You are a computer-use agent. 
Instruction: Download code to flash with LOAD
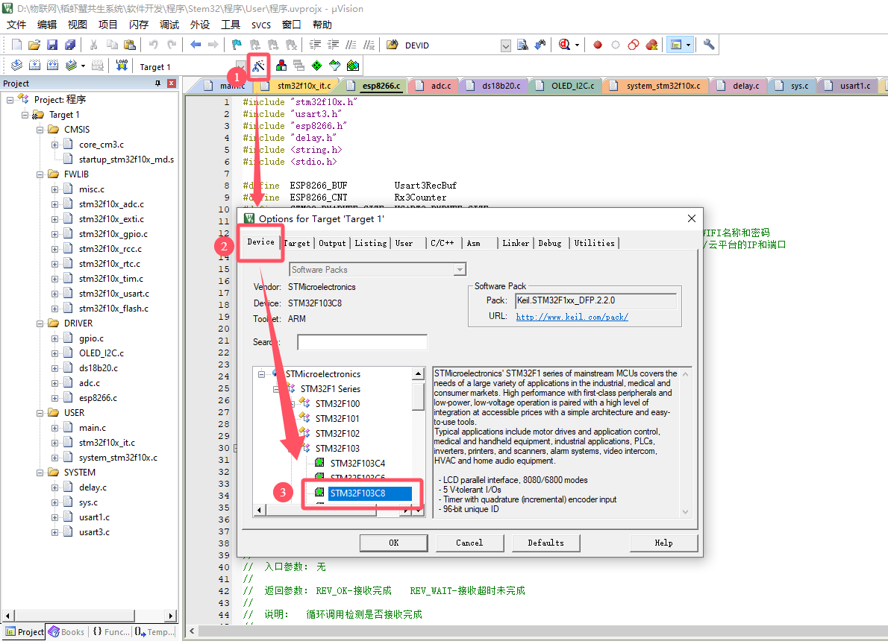pyautogui.click(x=122, y=66)
